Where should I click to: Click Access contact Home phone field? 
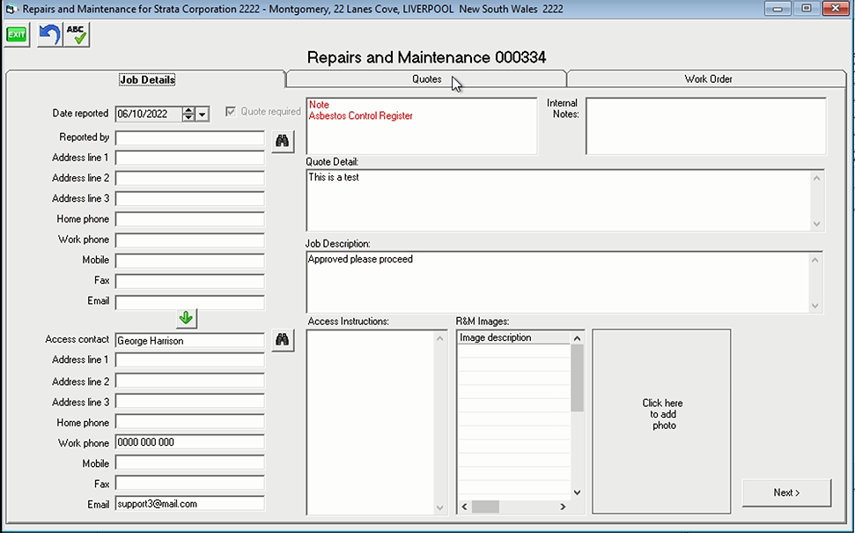[x=190, y=422]
